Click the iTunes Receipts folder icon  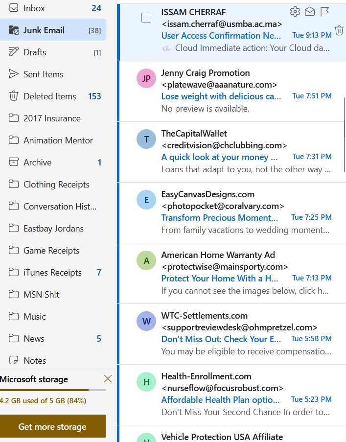pyautogui.click(x=14, y=272)
